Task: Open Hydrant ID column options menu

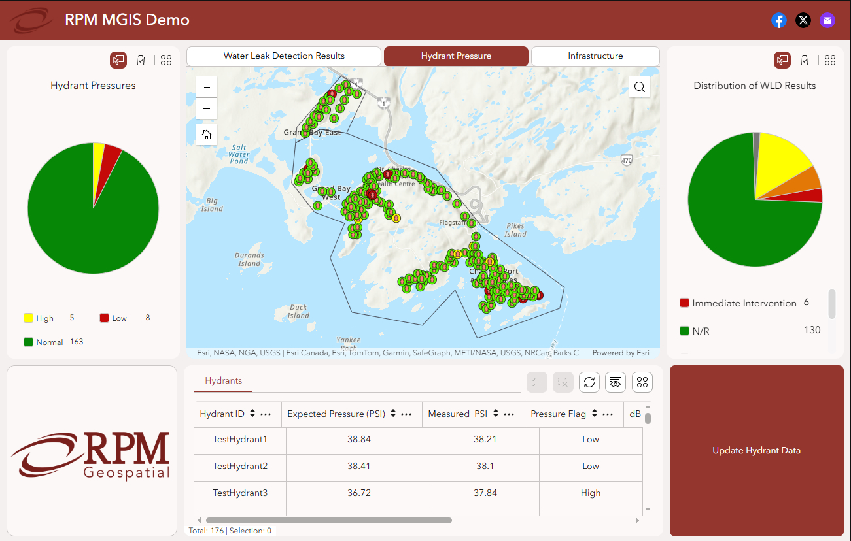Action: [x=266, y=414]
